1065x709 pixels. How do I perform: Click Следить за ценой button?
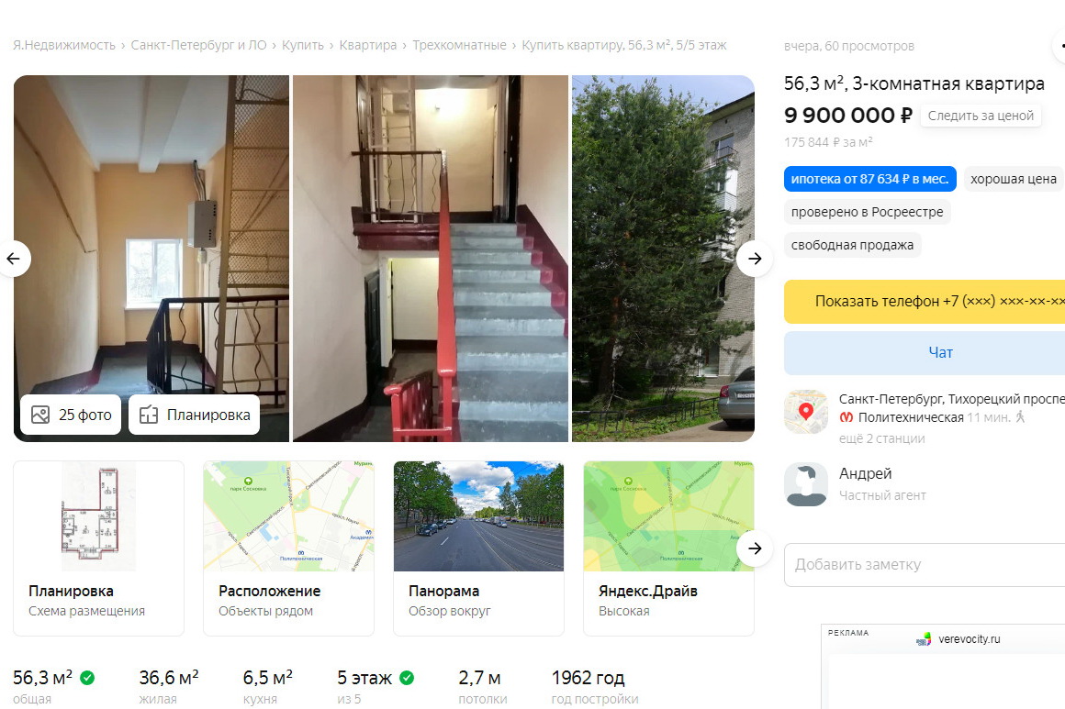[x=981, y=116]
